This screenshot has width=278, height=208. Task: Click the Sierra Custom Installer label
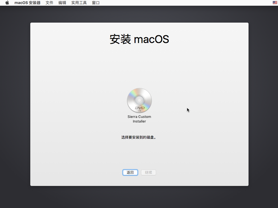point(139,119)
